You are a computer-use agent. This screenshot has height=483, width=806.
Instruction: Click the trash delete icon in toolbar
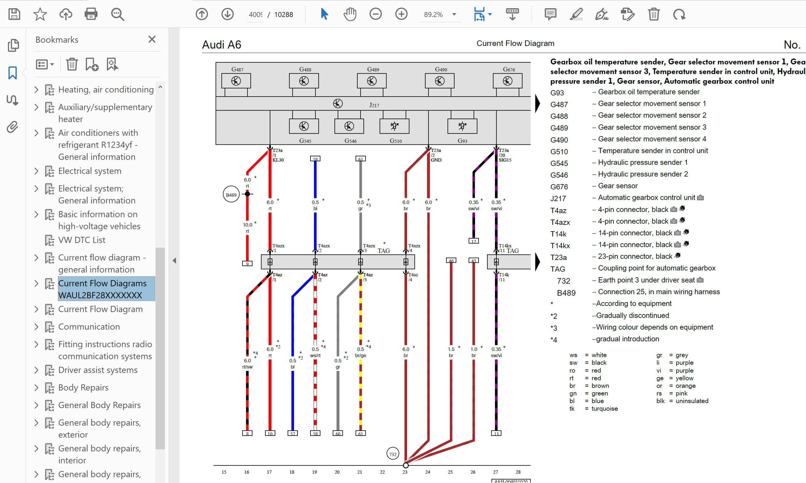pos(654,14)
